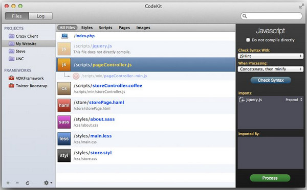Refresh the project with the reload icon
The height and width of the screenshot is (190, 307).
(28, 183)
